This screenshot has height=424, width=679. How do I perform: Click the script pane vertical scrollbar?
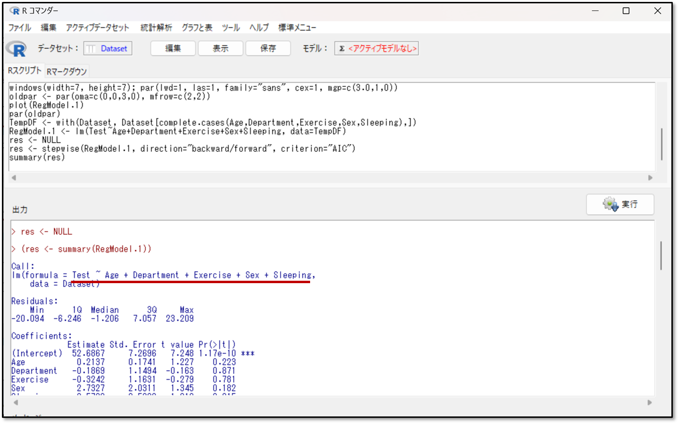tap(661, 144)
